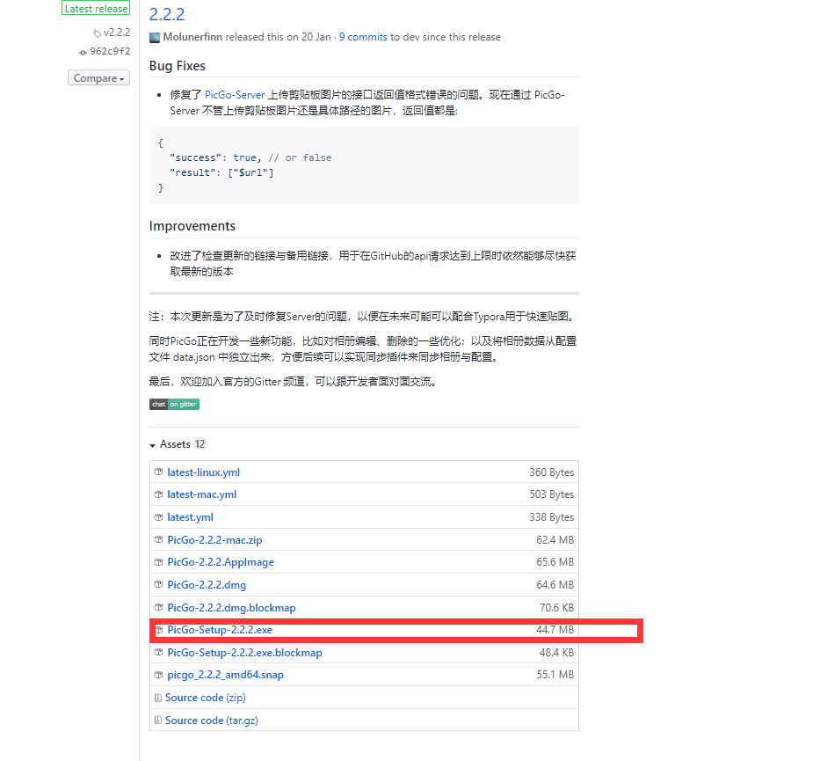Open the chat on gitter badge

[x=174, y=404]
